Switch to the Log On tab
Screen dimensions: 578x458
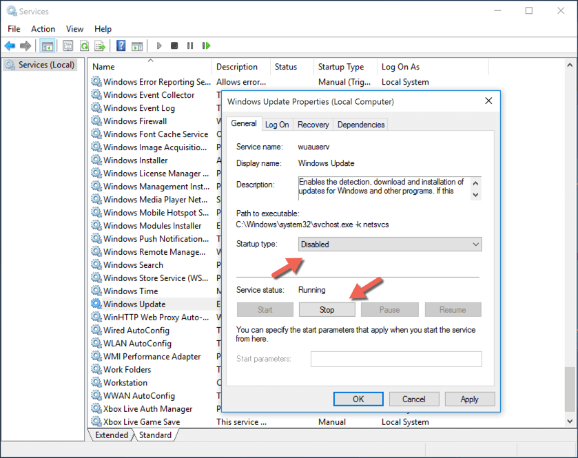tap(277, 125)
